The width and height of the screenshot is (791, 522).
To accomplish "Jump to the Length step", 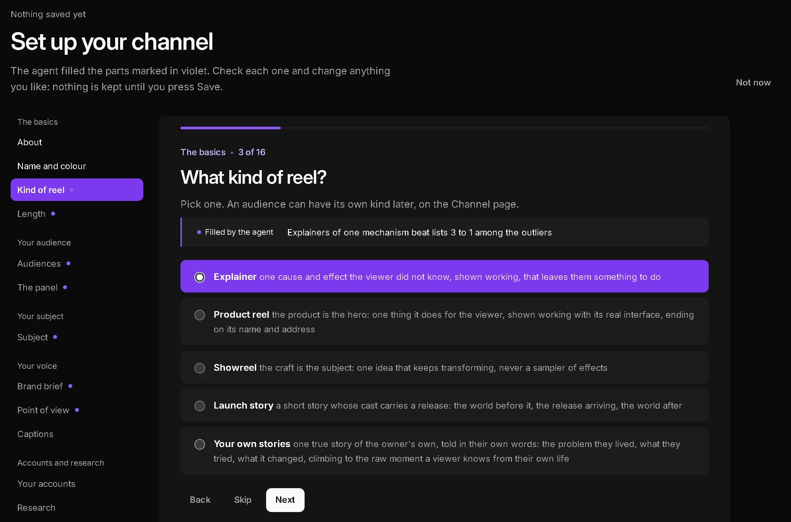I will (77, 214).
